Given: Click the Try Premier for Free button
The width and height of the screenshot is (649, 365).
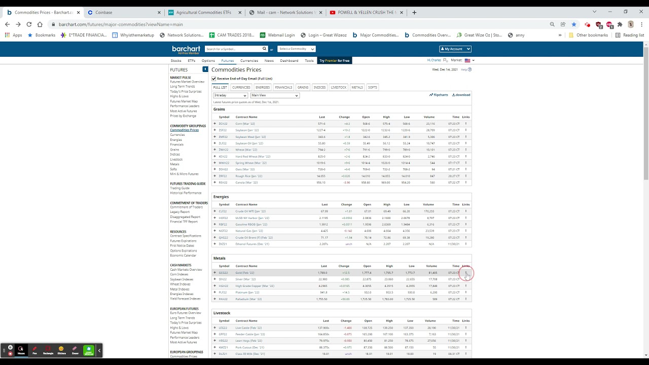Looking at the screenshot, I should (335, 60).
